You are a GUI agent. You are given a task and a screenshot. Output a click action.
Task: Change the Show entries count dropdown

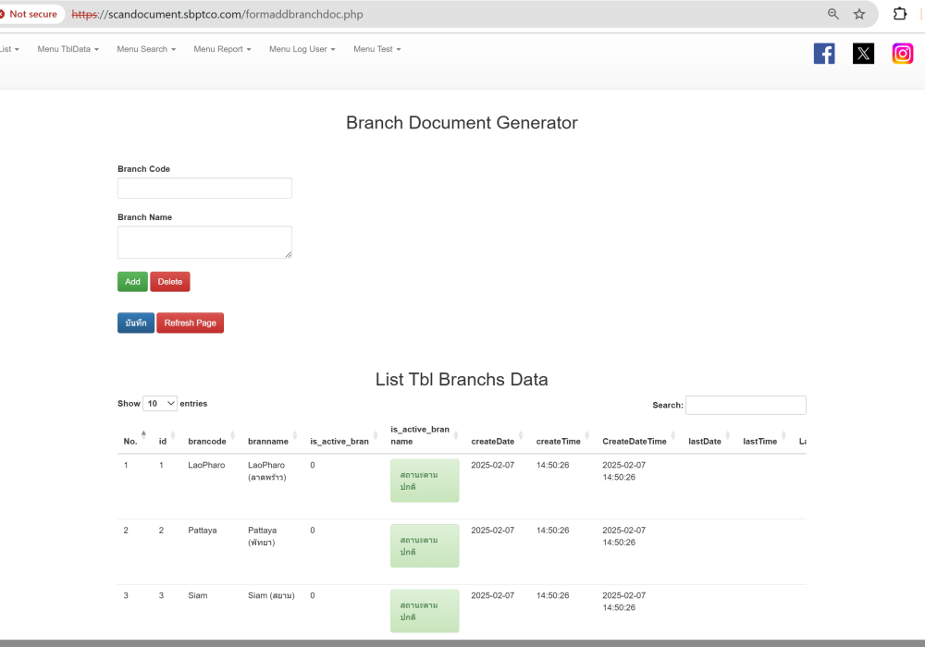tap(160, 404)
